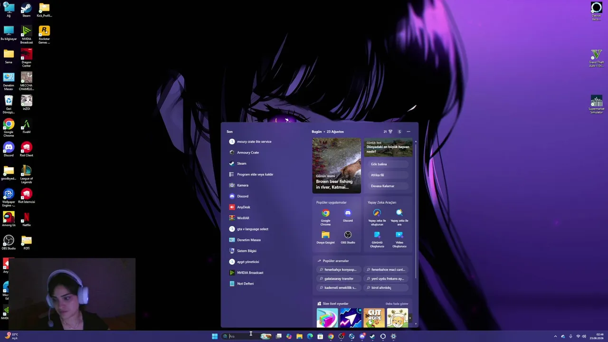
Task: Open 'Yapay zeka ile oluşturun' tool
Action: (377, 217)
